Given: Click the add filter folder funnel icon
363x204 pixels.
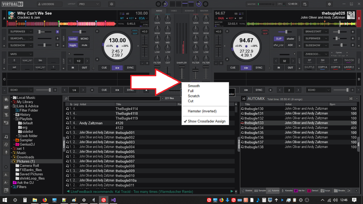Looking at the screenshot, I should (6, 115).
